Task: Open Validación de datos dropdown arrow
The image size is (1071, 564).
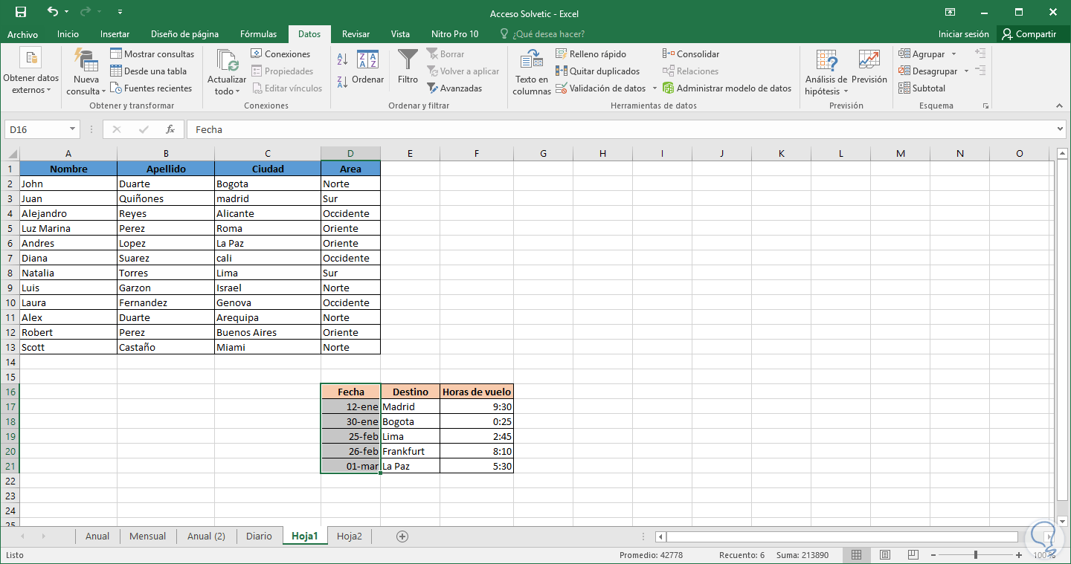Action: [654, 88]
